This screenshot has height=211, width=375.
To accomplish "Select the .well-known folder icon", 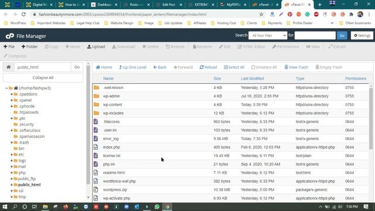I will (96, 87).
